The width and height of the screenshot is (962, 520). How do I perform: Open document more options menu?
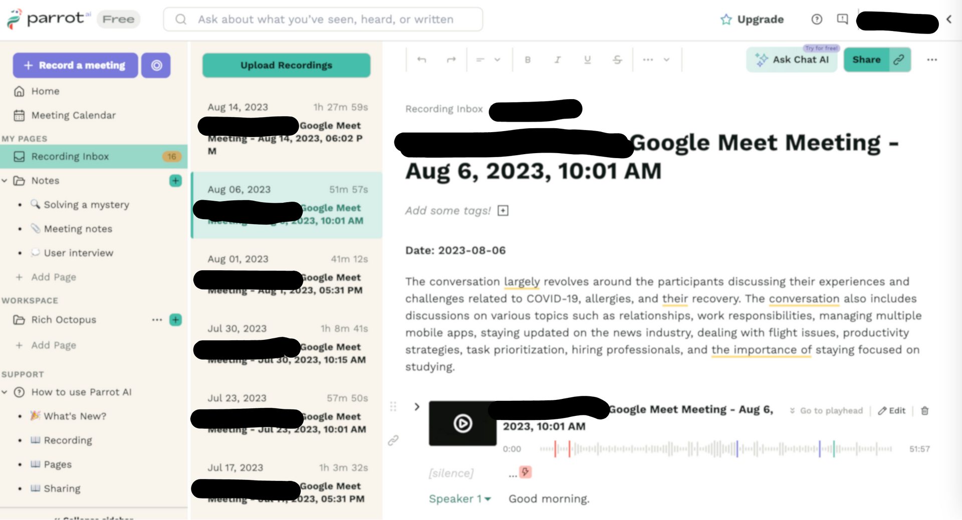(x=932, y=60)
